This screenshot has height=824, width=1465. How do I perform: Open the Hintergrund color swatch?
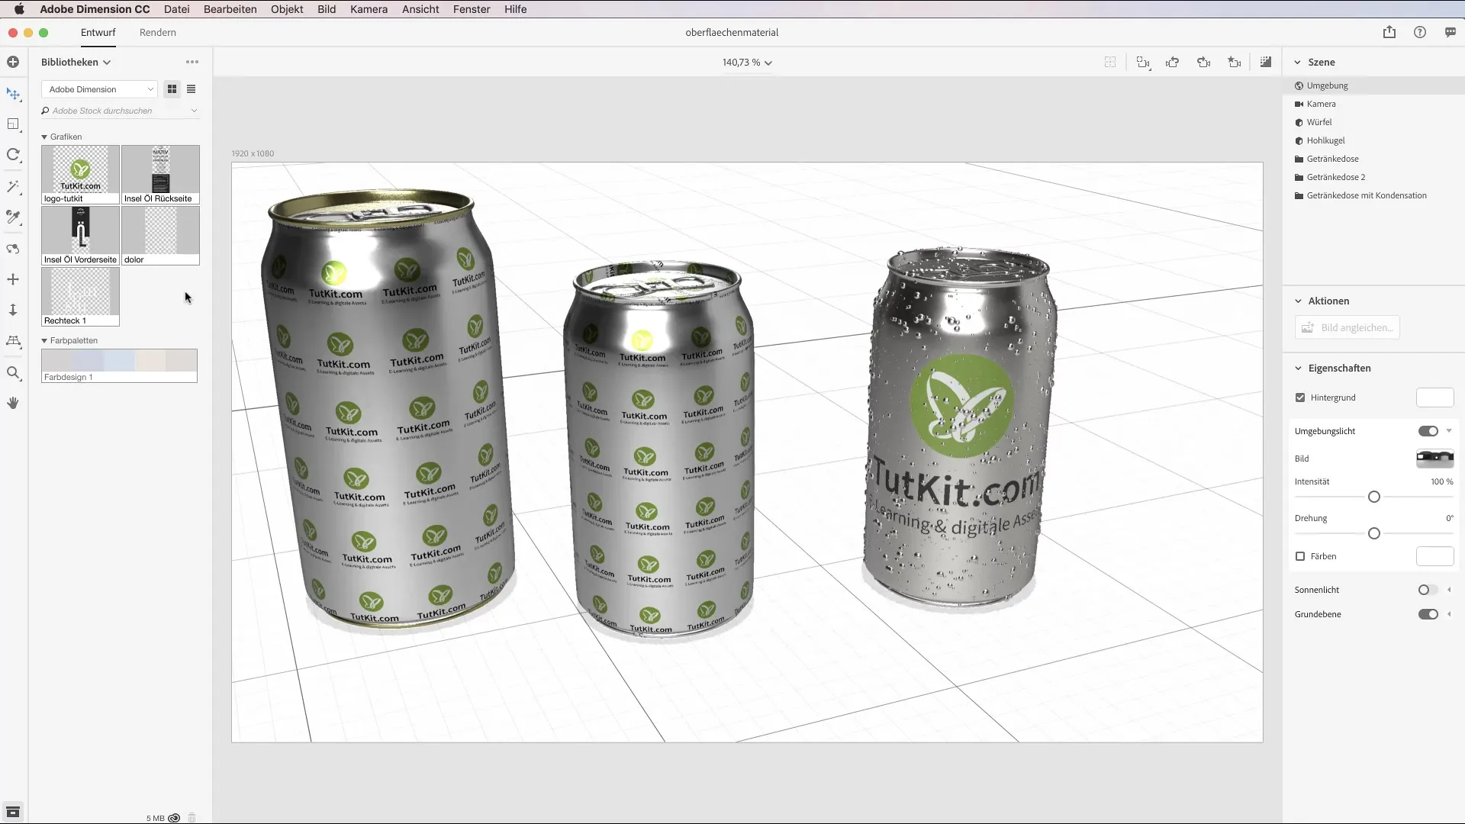(x=1435, y=398)
